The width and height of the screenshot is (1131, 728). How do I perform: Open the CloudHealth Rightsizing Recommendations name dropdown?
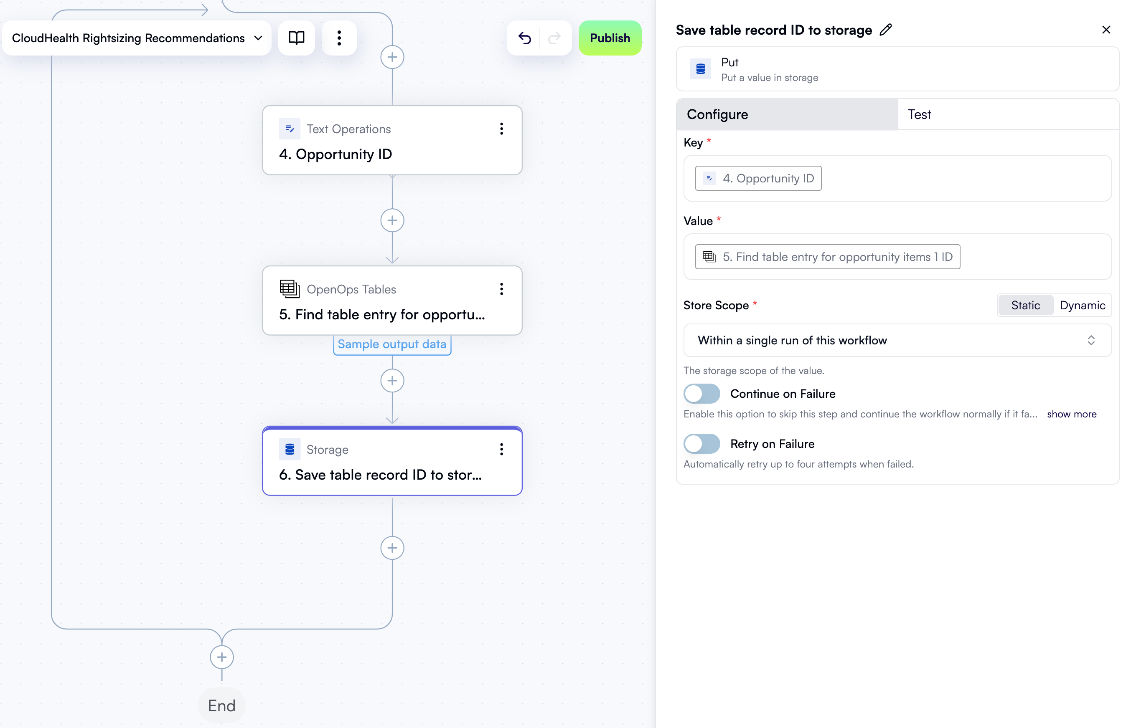point(257,38)
